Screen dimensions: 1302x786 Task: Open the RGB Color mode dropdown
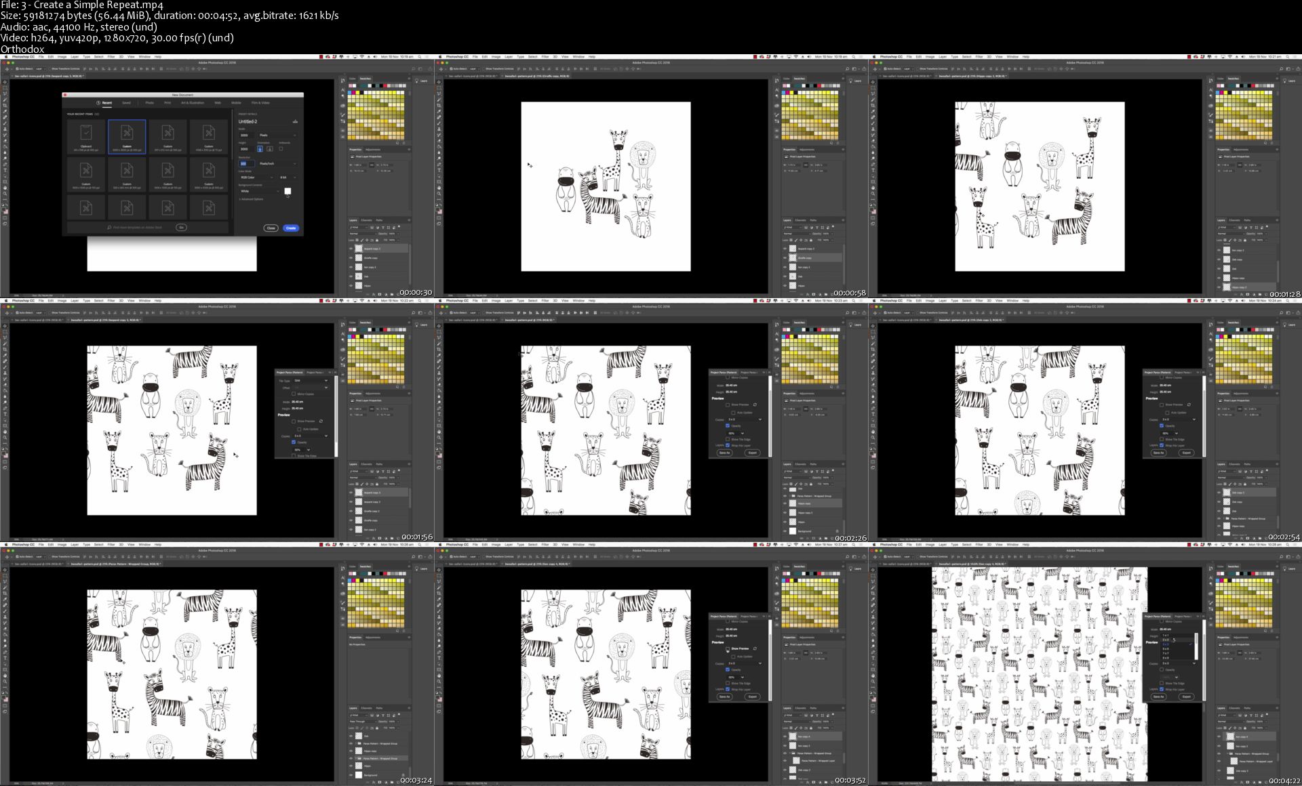click(256, 178)
